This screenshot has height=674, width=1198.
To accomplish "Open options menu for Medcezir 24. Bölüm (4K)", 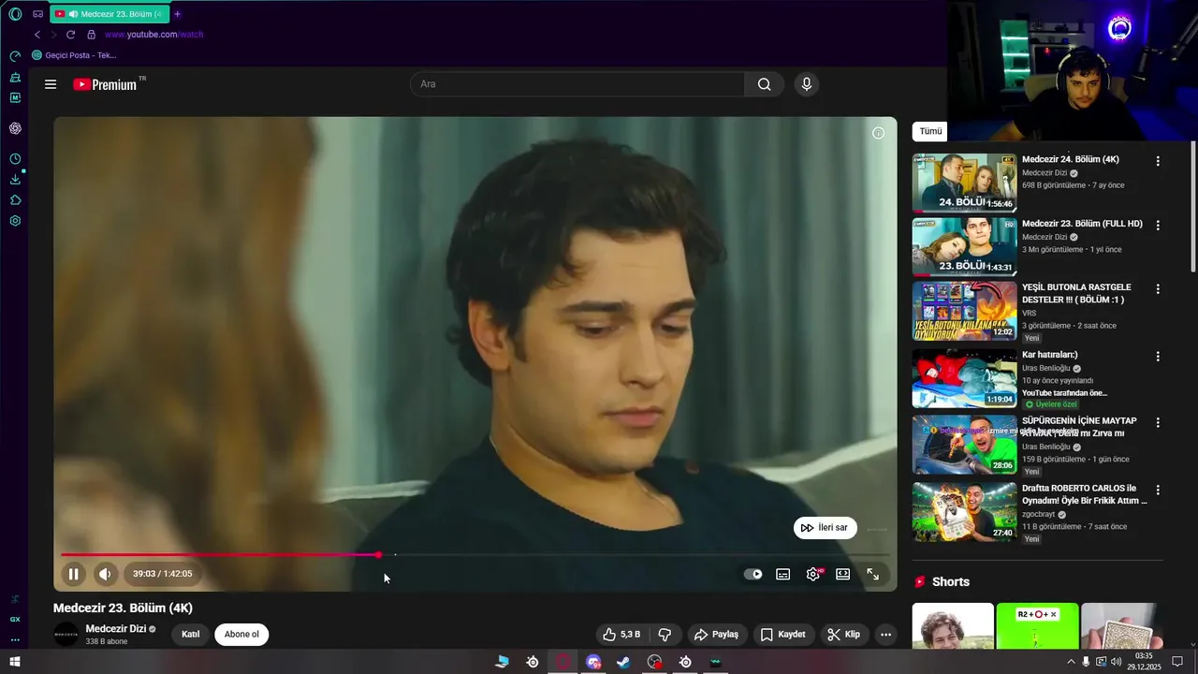I will (x=1158, y=161).
